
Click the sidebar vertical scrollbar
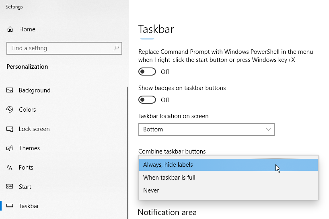tap(127, 153)
